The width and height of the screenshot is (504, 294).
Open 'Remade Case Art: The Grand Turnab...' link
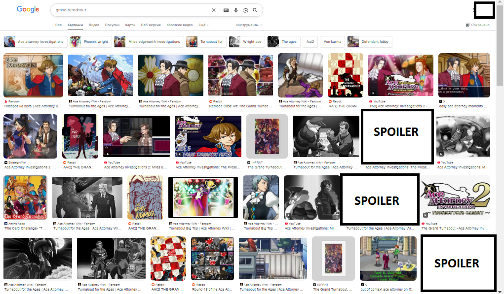click(x=240, y=106)
